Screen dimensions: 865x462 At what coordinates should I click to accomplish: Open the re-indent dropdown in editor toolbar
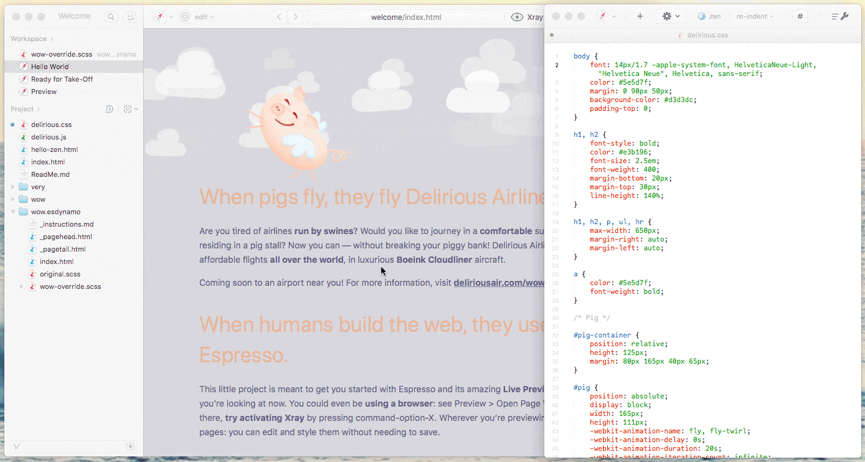click(755, 16)
